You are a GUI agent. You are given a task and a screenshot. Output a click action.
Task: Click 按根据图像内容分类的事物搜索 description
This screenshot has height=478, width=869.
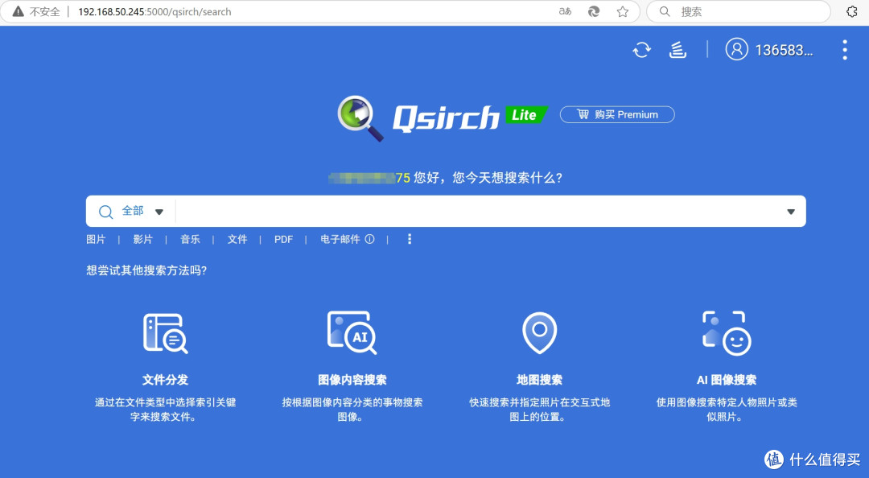coord(352,410)
